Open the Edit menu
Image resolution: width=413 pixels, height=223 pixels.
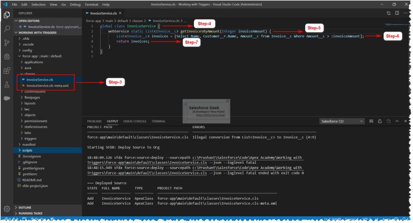(24, 4)
